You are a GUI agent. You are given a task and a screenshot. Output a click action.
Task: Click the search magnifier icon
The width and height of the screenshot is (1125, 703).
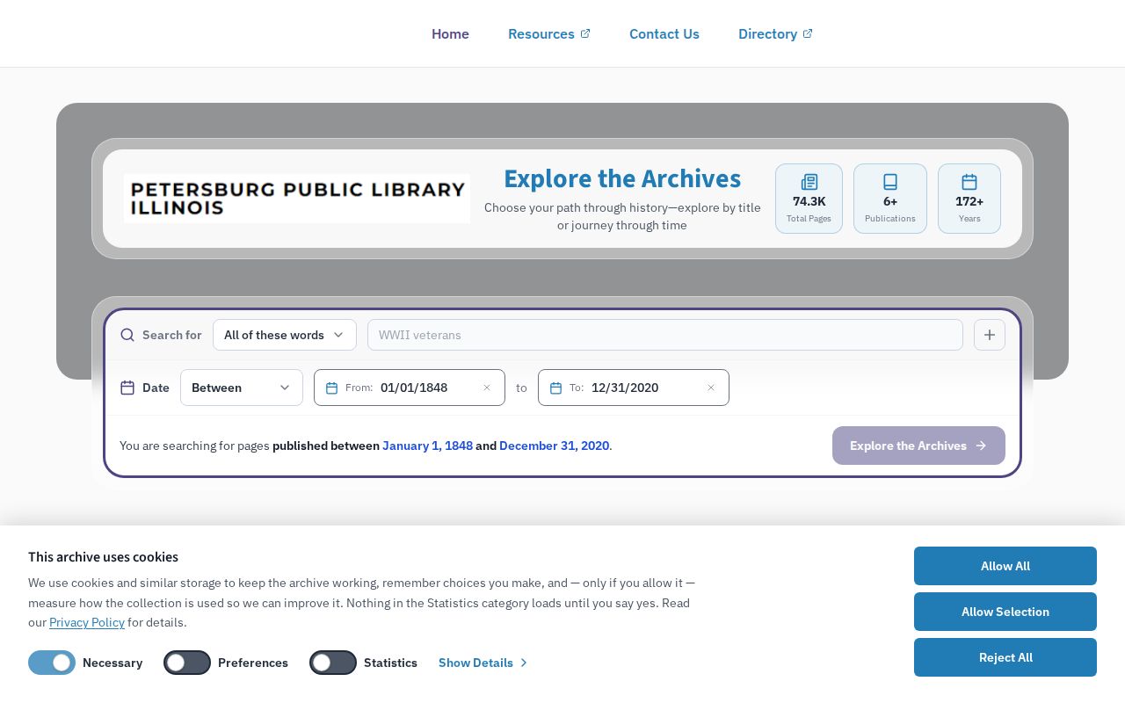click(127, 335)
